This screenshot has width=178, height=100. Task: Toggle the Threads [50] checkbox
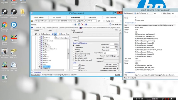[x=74, y=32]
